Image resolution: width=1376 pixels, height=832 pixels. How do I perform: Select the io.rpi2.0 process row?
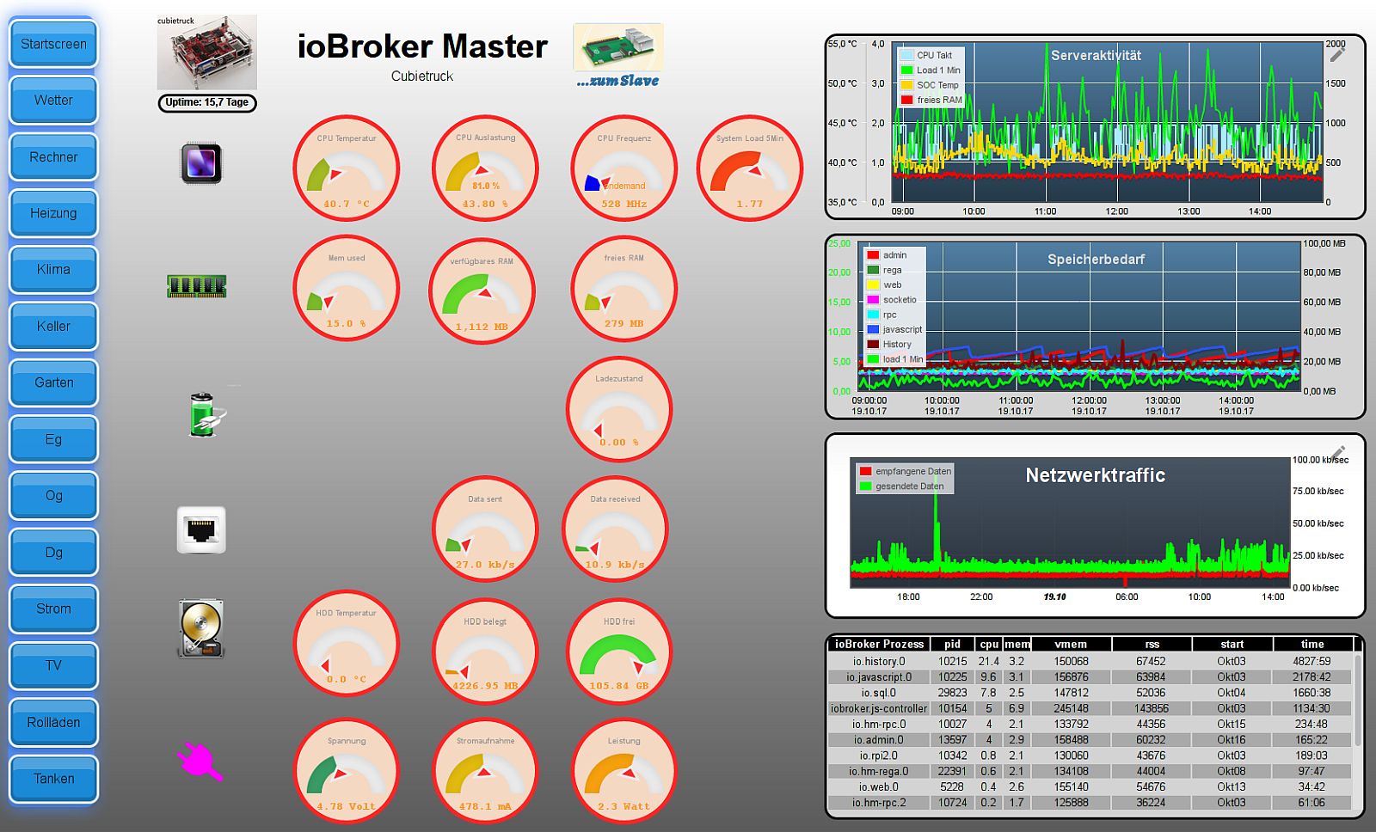(1090, 756)
